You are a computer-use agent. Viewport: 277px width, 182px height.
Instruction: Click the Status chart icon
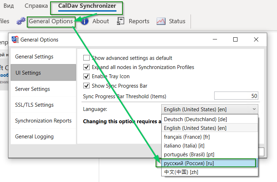pyautogui.click(x=161, y=21)
